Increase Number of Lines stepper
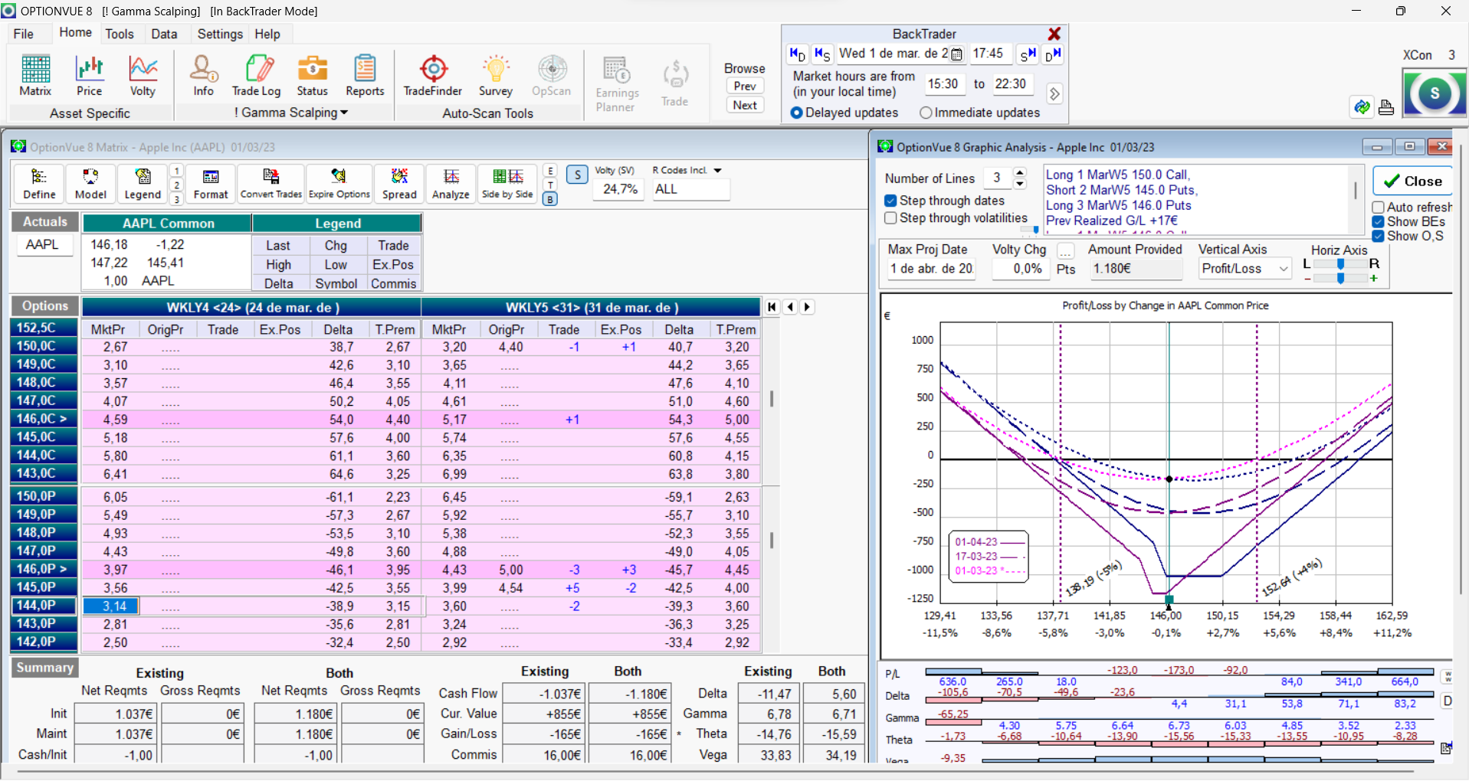The width and height of the screenshot is (1469, 781). point(1019,172)
